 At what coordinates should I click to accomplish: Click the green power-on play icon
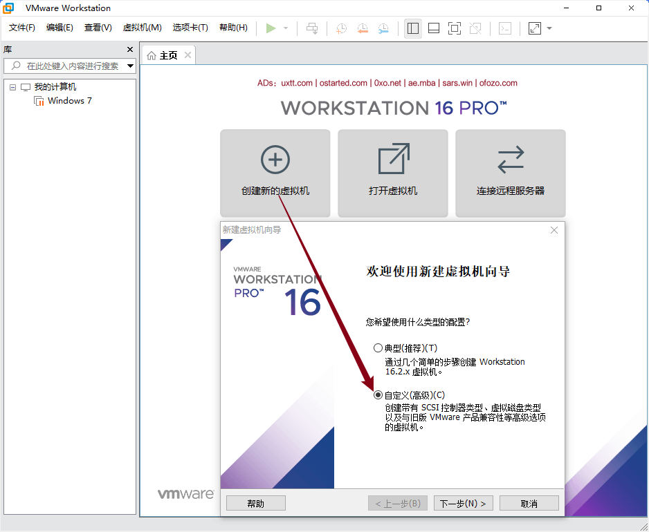coord(271,28)
